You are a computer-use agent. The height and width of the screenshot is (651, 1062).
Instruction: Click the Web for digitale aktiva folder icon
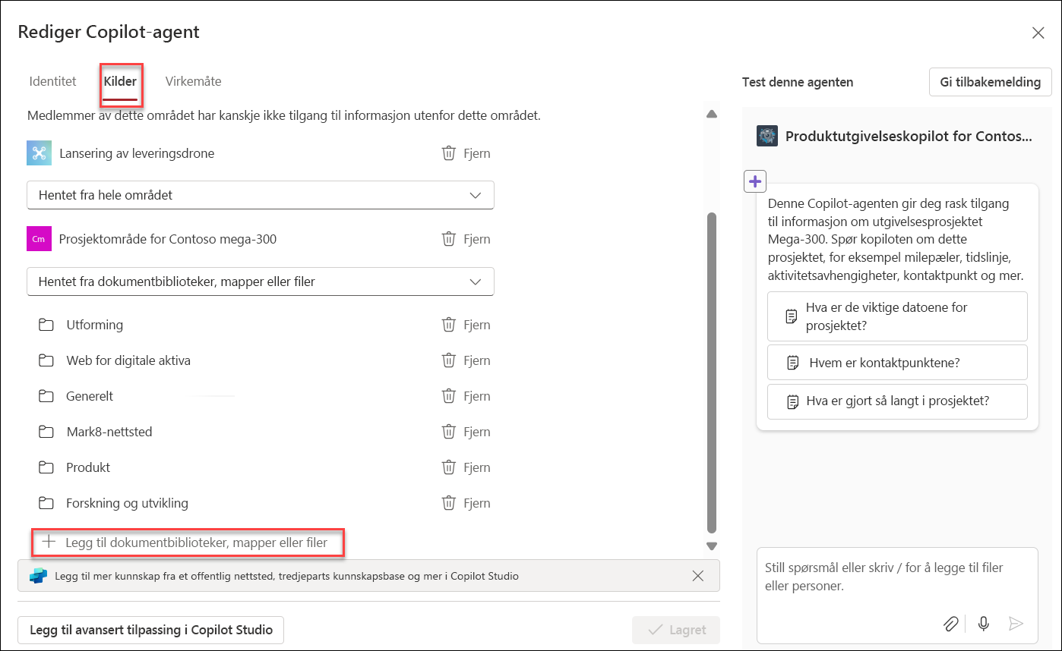pos(46,360)
